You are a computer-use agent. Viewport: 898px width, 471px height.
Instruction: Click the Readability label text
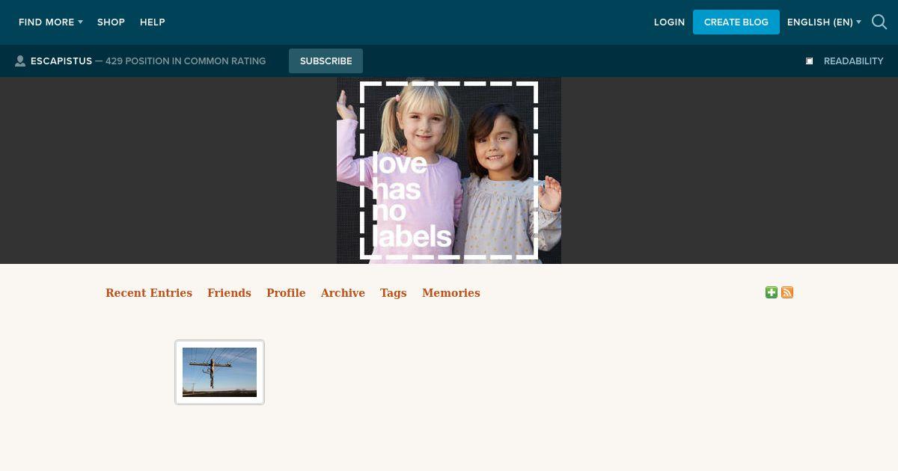854,61
